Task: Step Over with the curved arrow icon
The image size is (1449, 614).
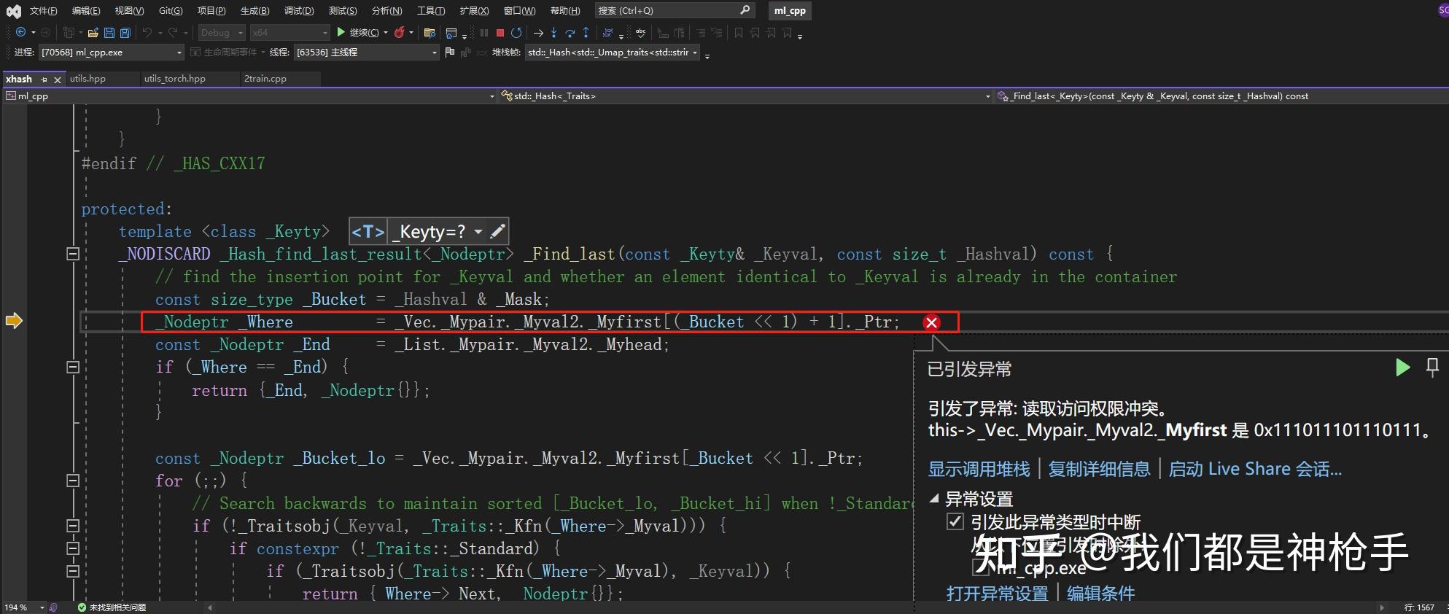Action: 570,33
